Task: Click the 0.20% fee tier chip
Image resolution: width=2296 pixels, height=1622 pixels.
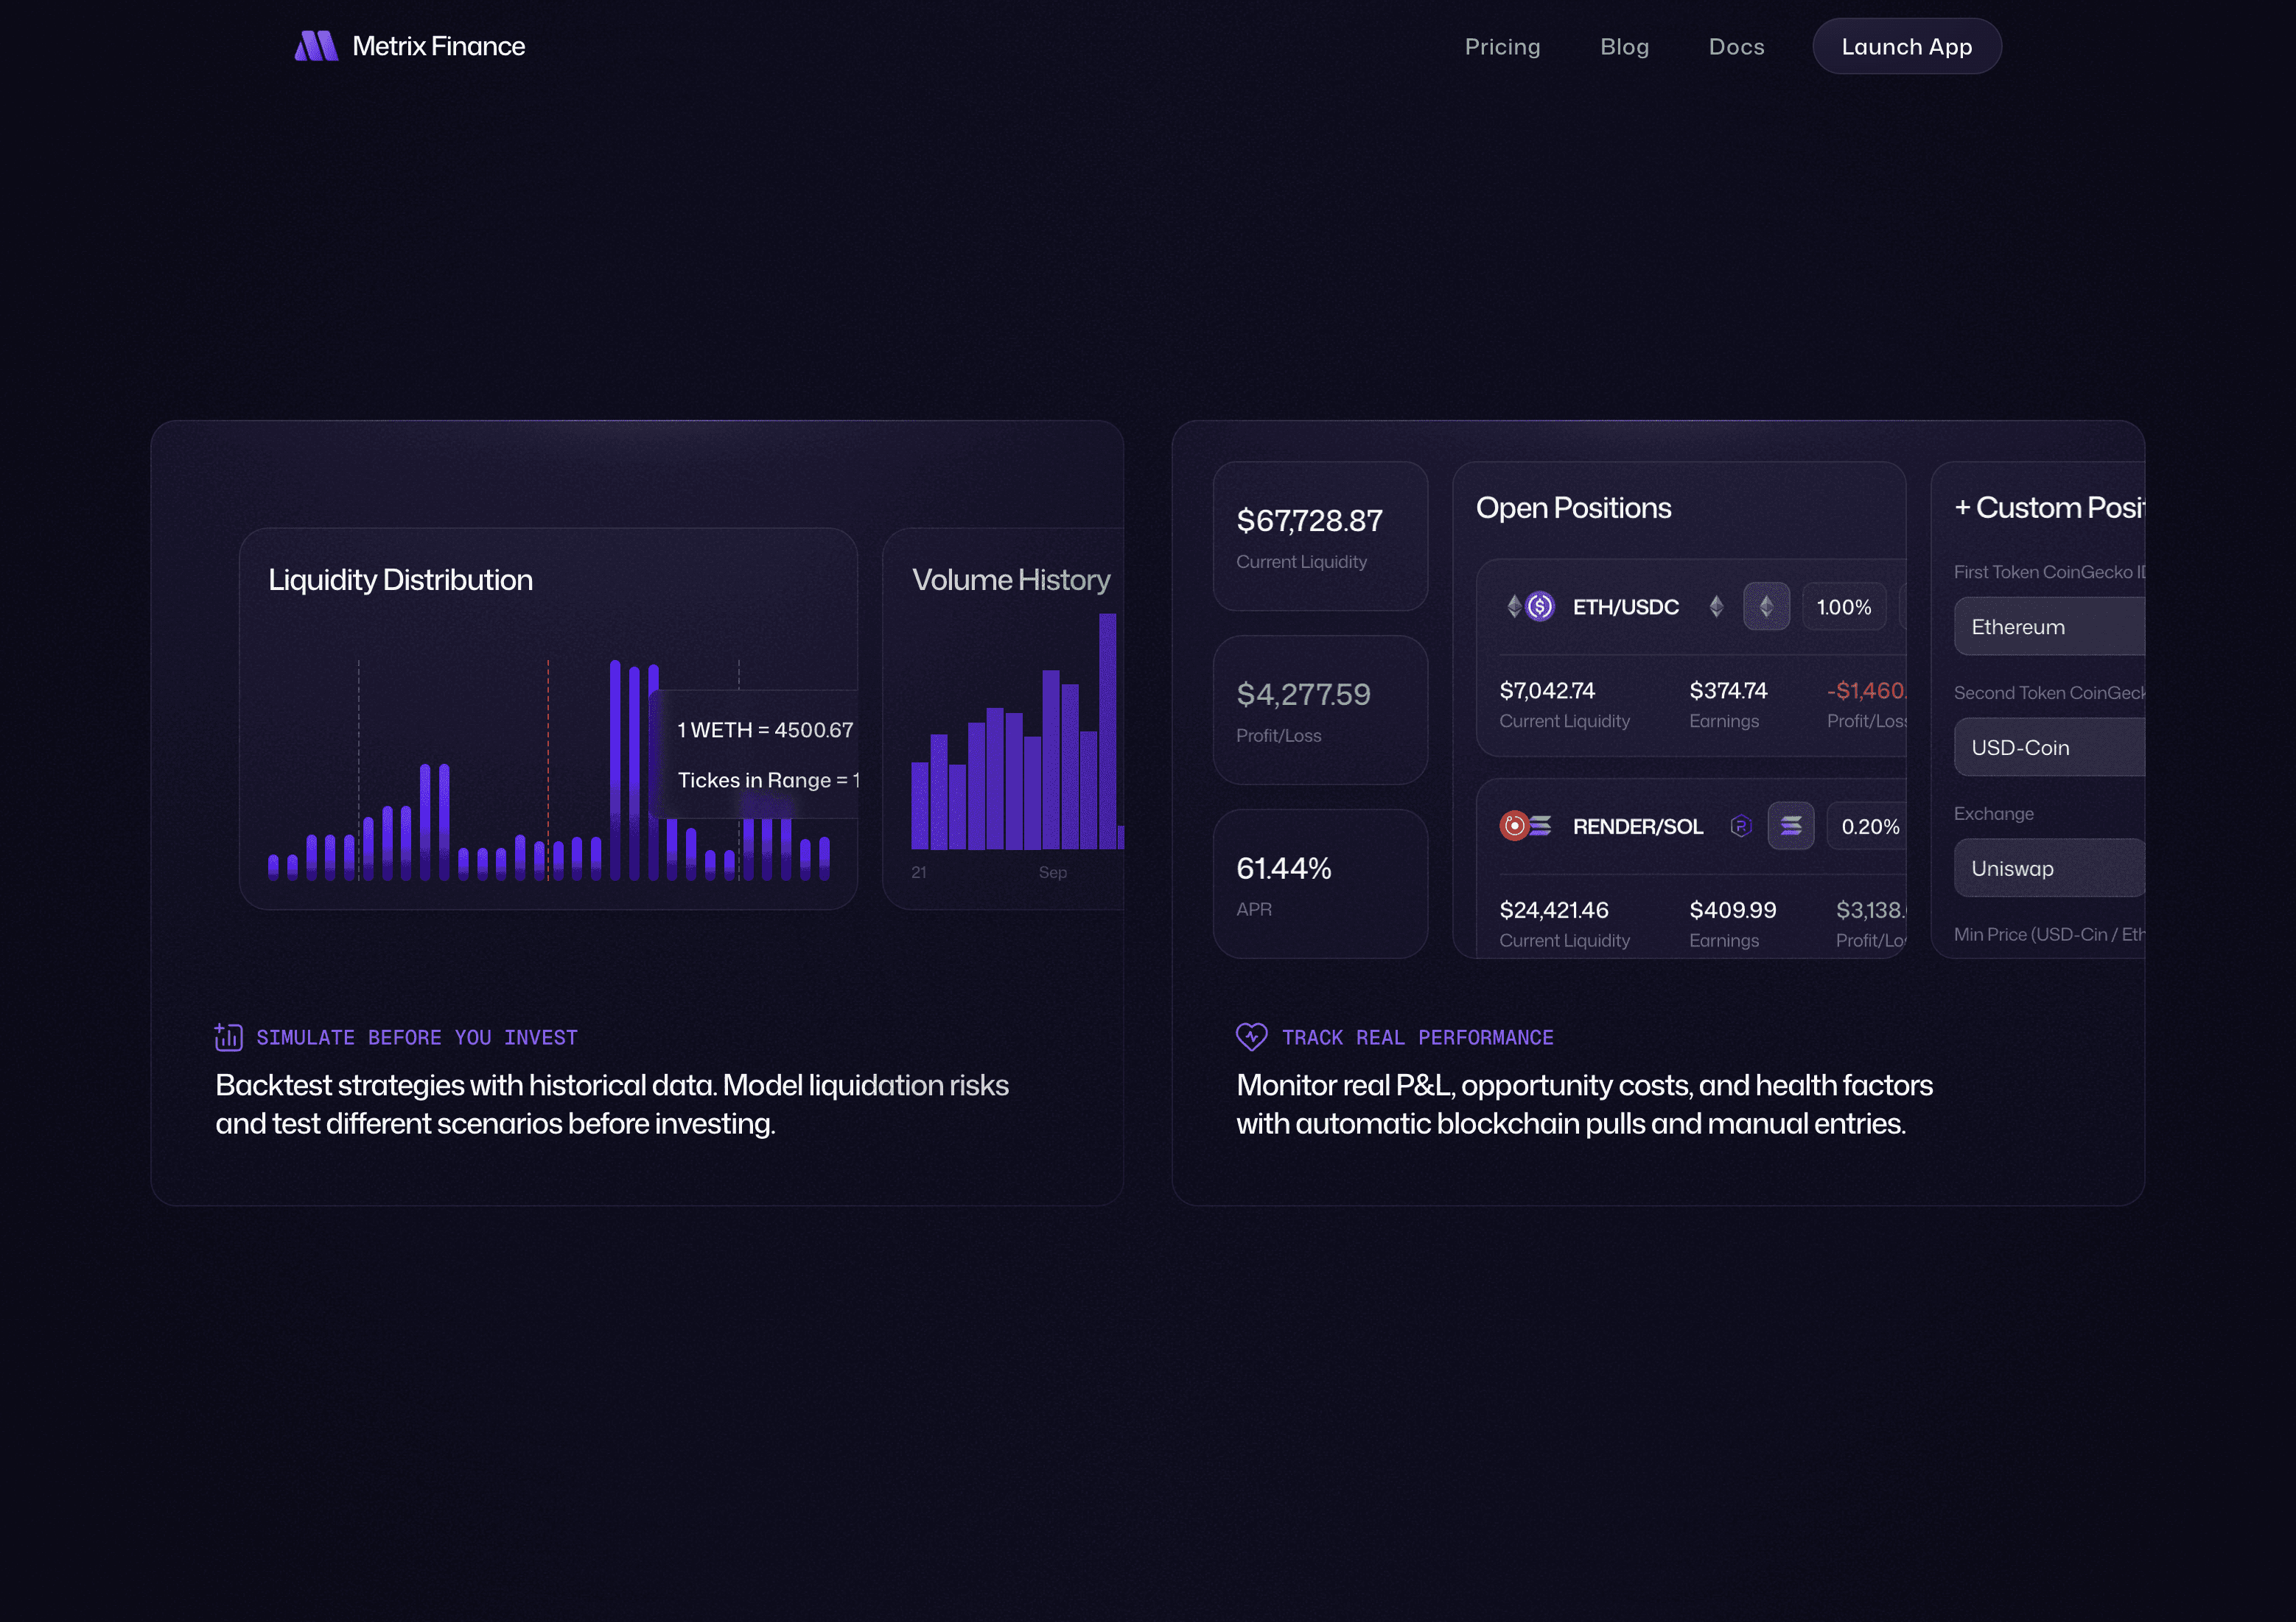Action: point(1869,826)
